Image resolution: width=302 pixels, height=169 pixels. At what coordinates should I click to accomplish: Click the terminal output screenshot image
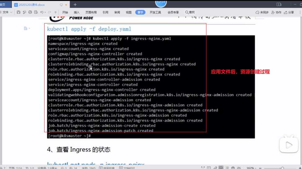(151, 87)
